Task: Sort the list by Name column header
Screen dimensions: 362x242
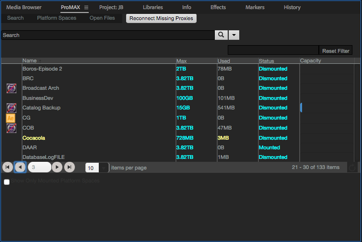Action: click(30, 61)
